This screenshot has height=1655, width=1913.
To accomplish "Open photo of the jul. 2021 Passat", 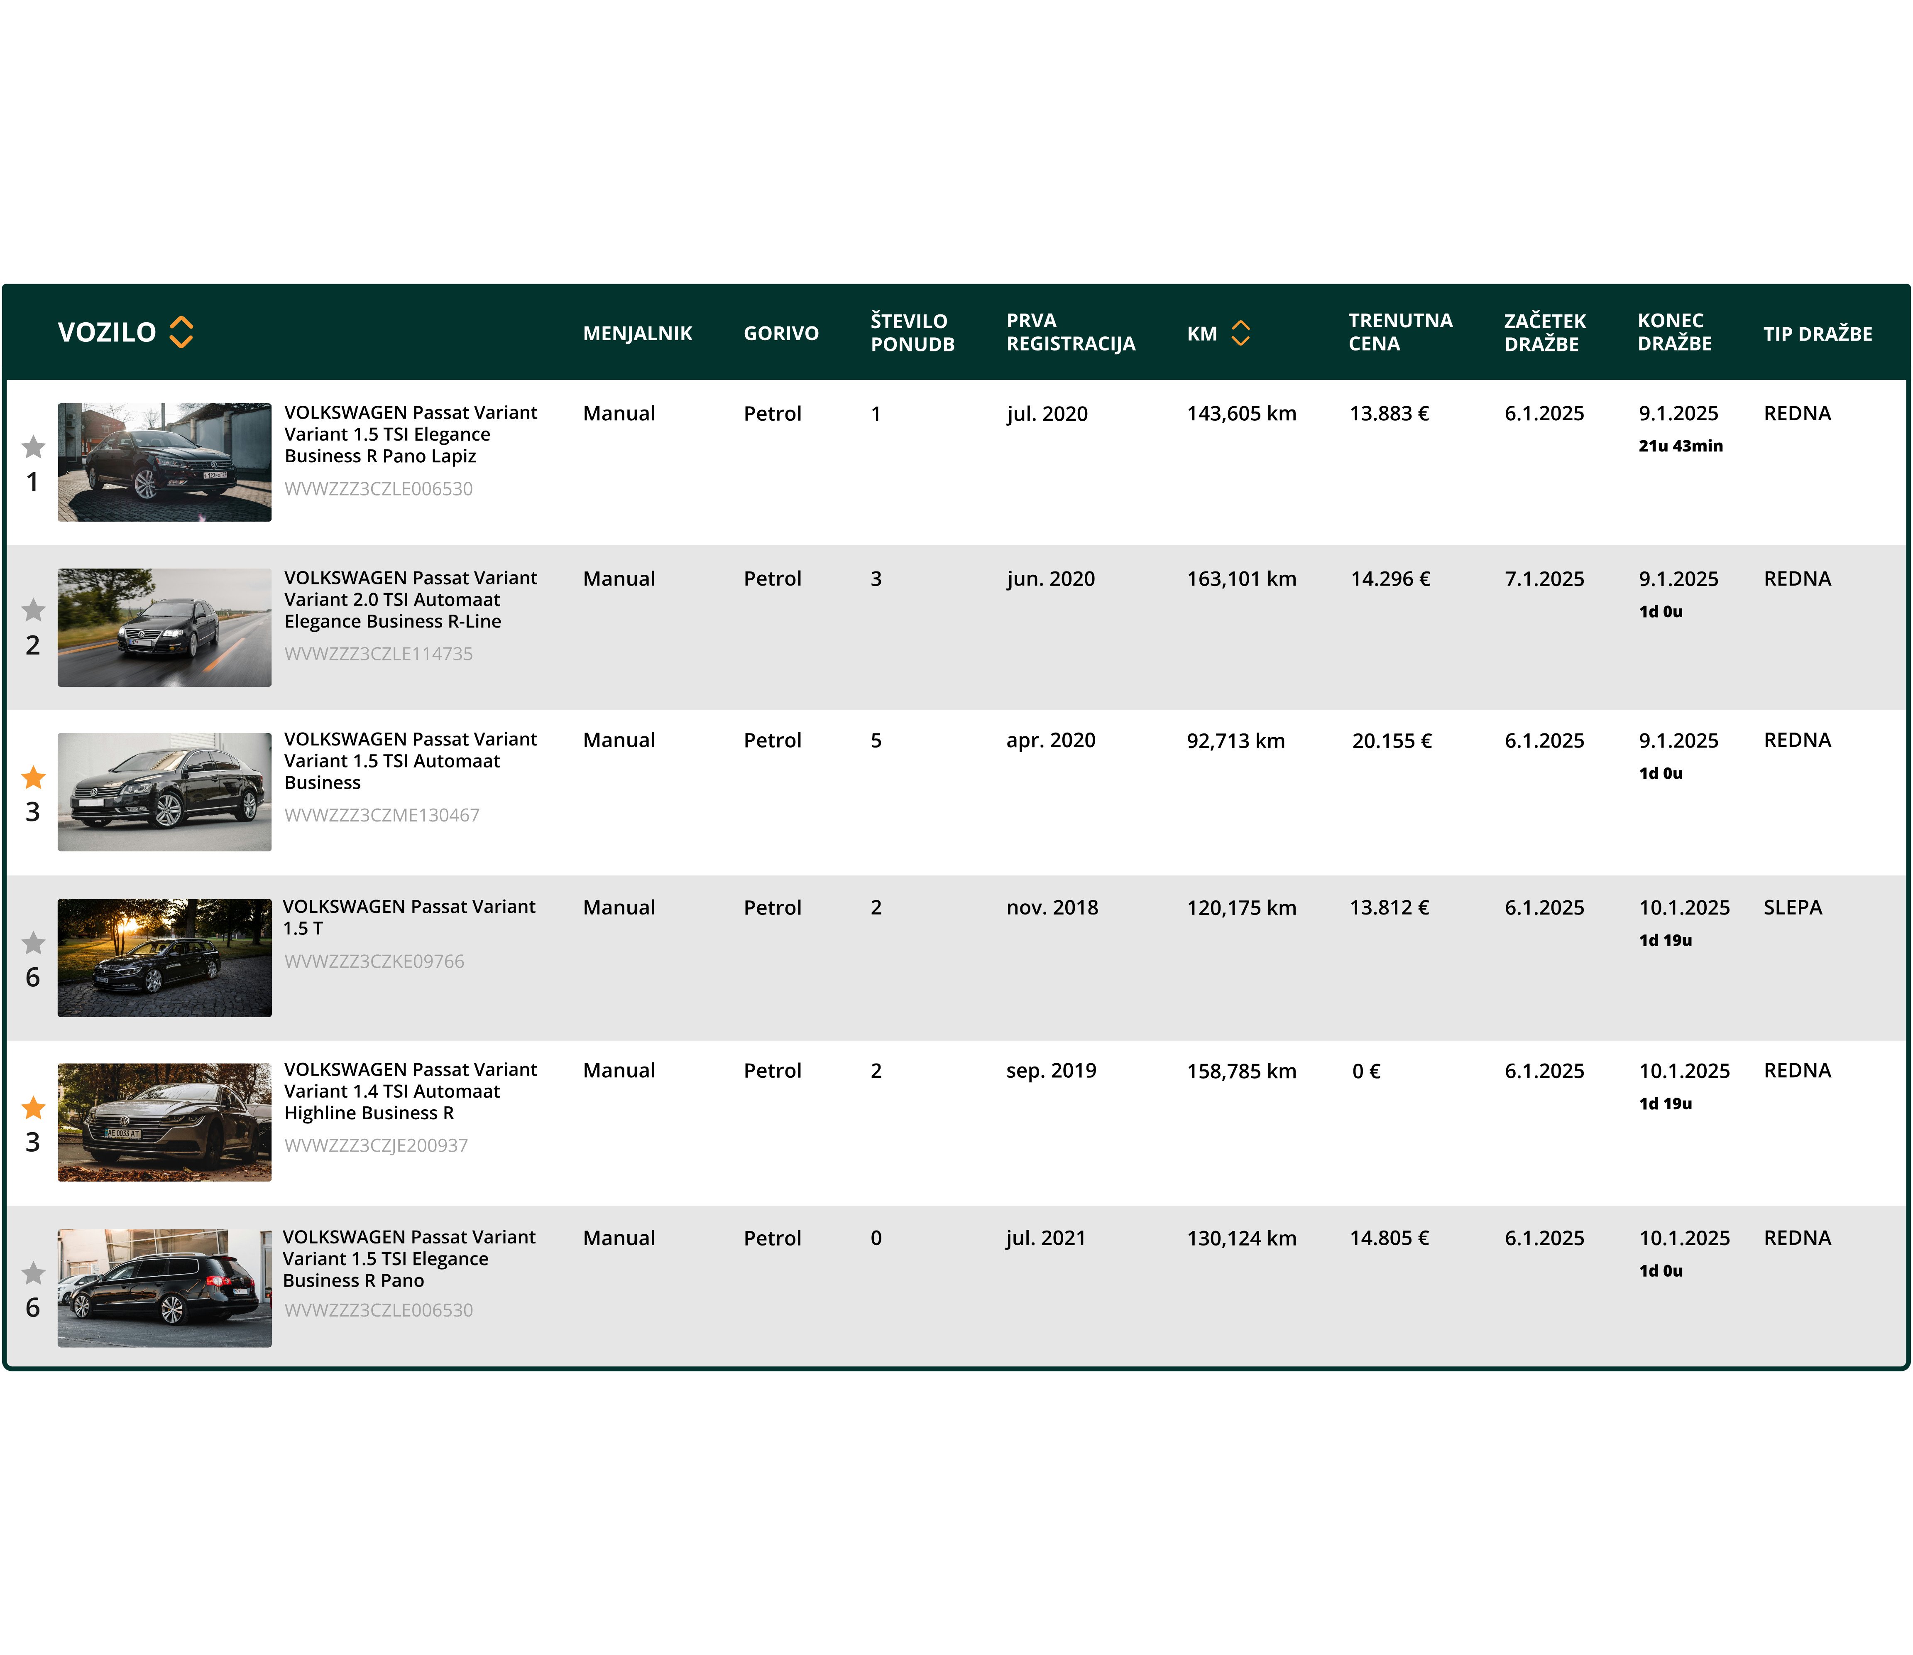I will 164,1287.
